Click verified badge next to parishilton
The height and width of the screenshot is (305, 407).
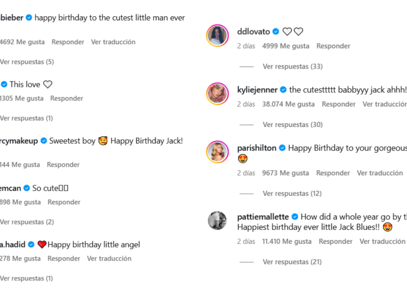[282, 148]
